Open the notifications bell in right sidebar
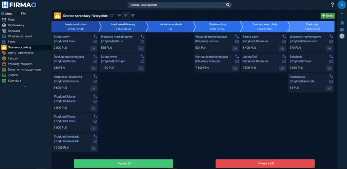Viewport: 347px width, 169px height. [x=342, y=23]
